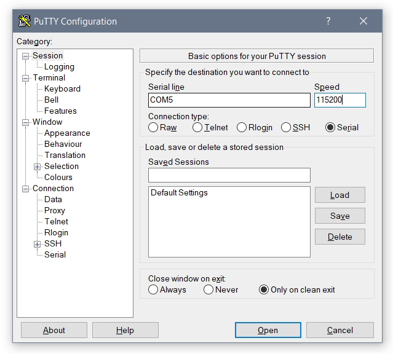Image resolution: width=393 pixels, height=354 pixels.
Task: Expand the SSH tree node
Action: point(38,244)
